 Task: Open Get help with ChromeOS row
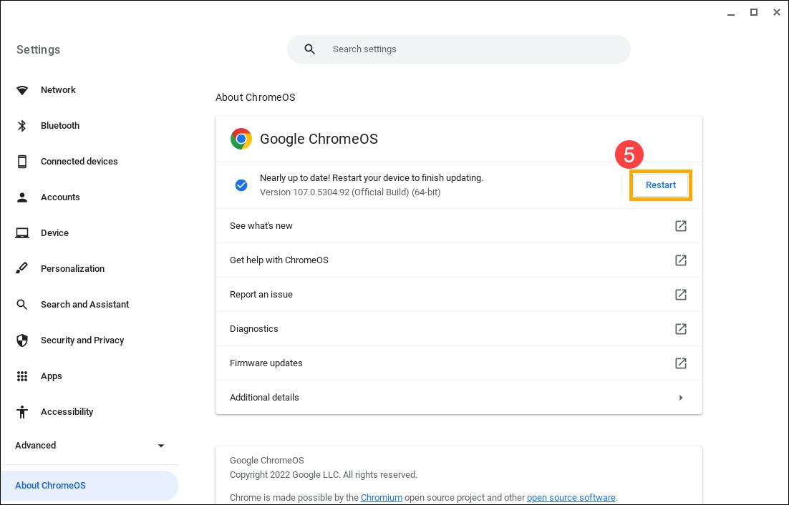click(458, 260)
